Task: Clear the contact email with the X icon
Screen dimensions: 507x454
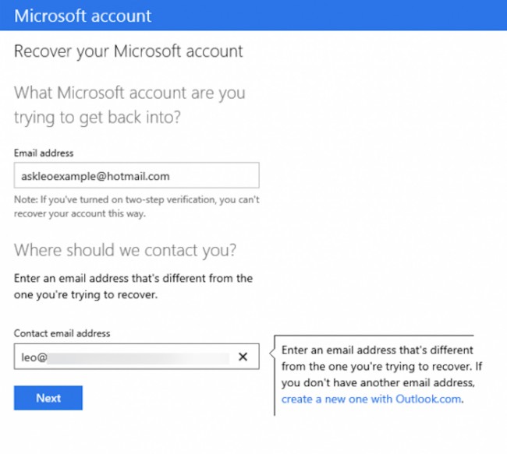Action: pyautogui.click(x=243, y=356)
